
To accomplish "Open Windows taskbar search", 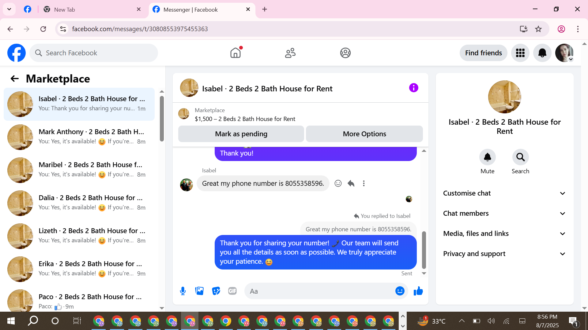I will pyautogui.click(x=33, y=321).
